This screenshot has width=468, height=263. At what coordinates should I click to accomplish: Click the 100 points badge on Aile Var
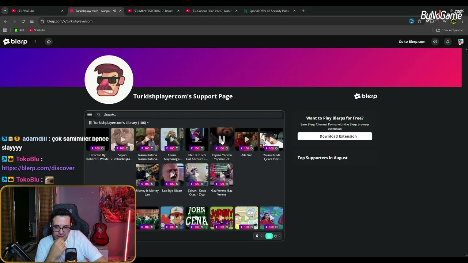[x=245, y=148]
